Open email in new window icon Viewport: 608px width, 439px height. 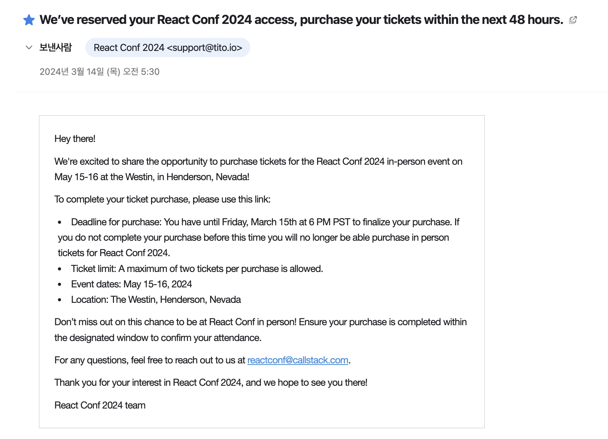573,20
